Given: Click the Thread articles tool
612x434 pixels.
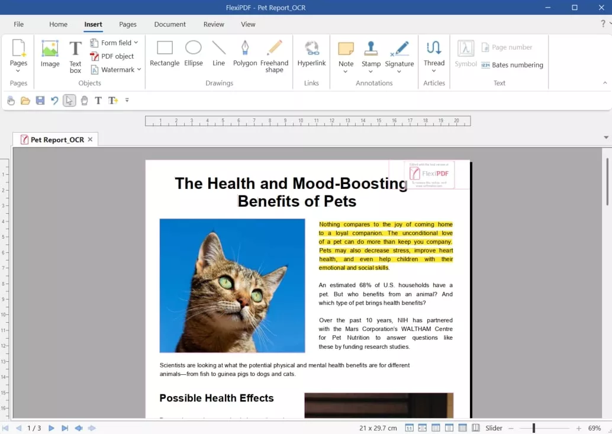Looking at the screenshot, I should tap(434, 53).
